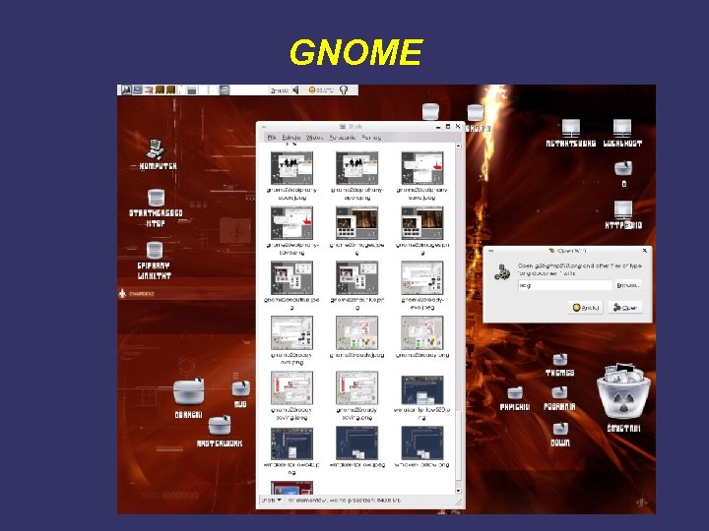Select thumbnail gnome26images.png
The width and height of the screenshot is (709, 531).
[x=421, y=222]
